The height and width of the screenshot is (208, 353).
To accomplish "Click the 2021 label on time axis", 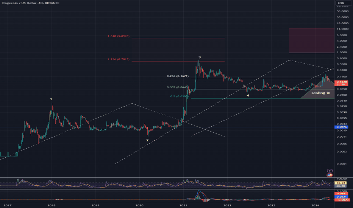I will 183,205.
